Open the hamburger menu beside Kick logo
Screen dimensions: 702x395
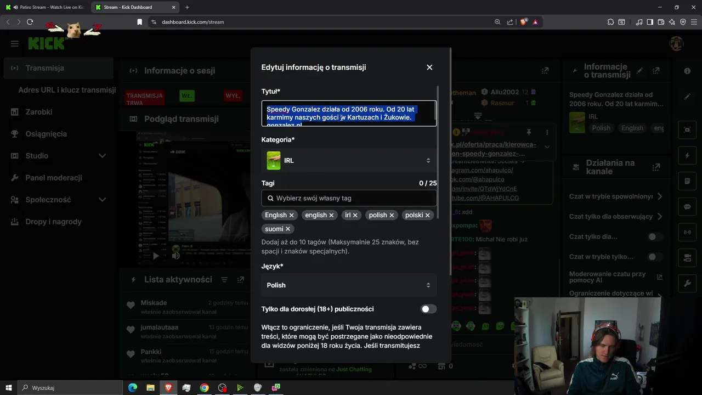(15, 43)
